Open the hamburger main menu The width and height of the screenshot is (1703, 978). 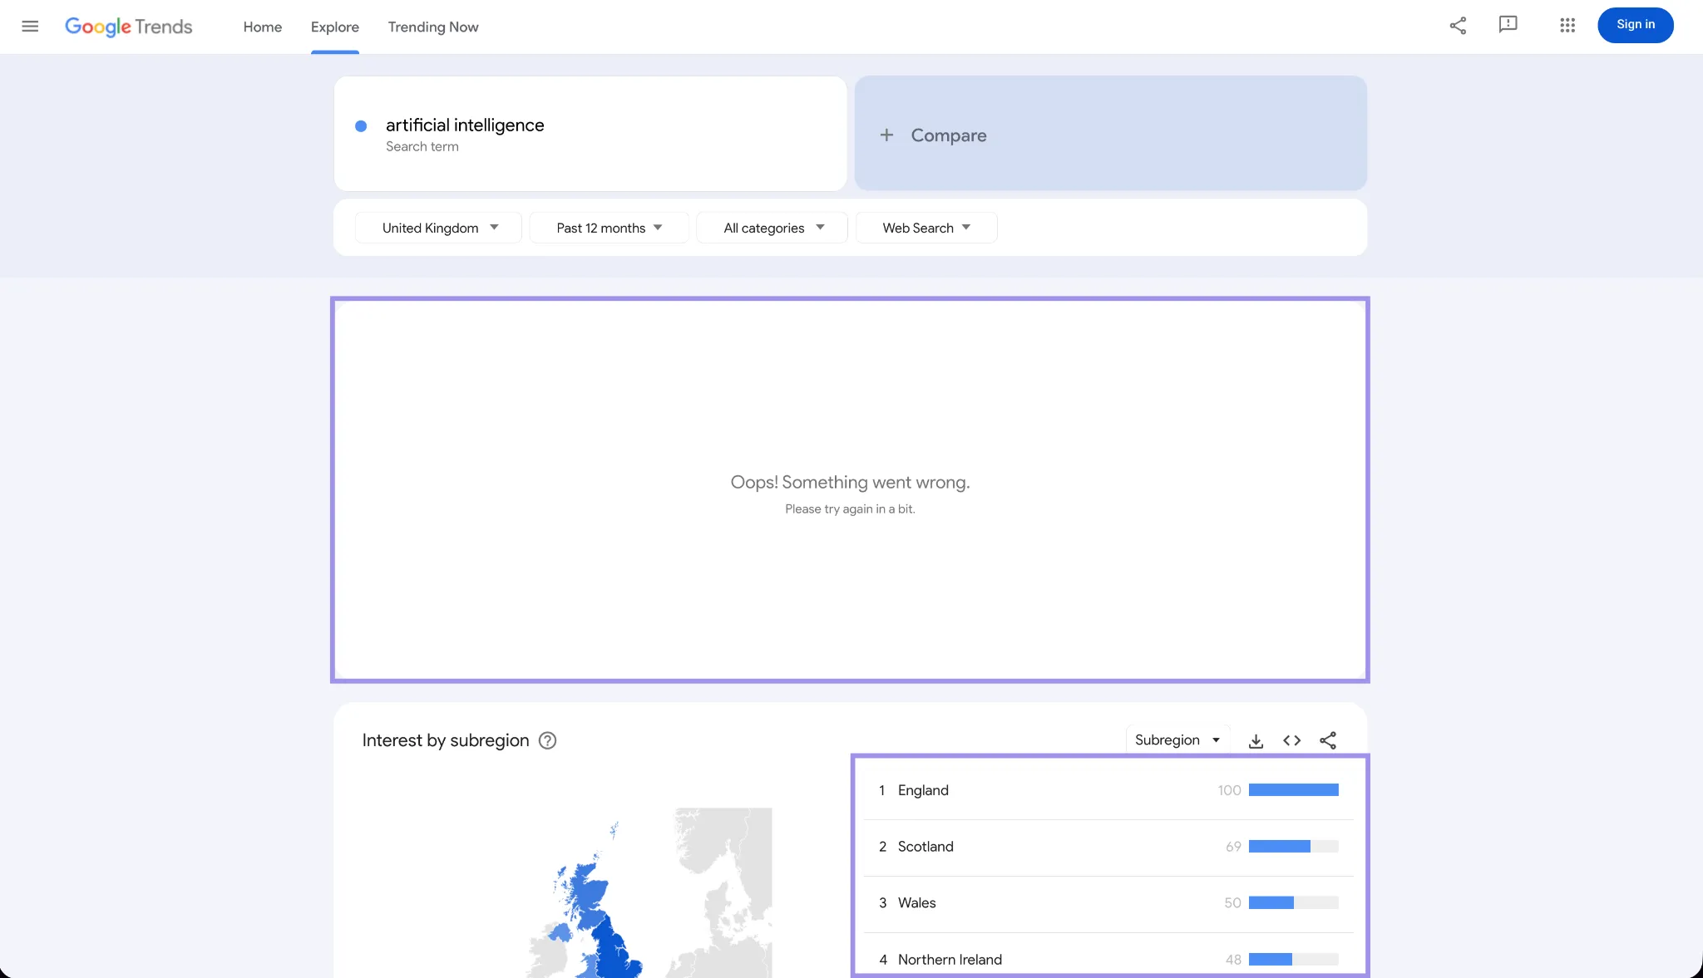[30, 26]
